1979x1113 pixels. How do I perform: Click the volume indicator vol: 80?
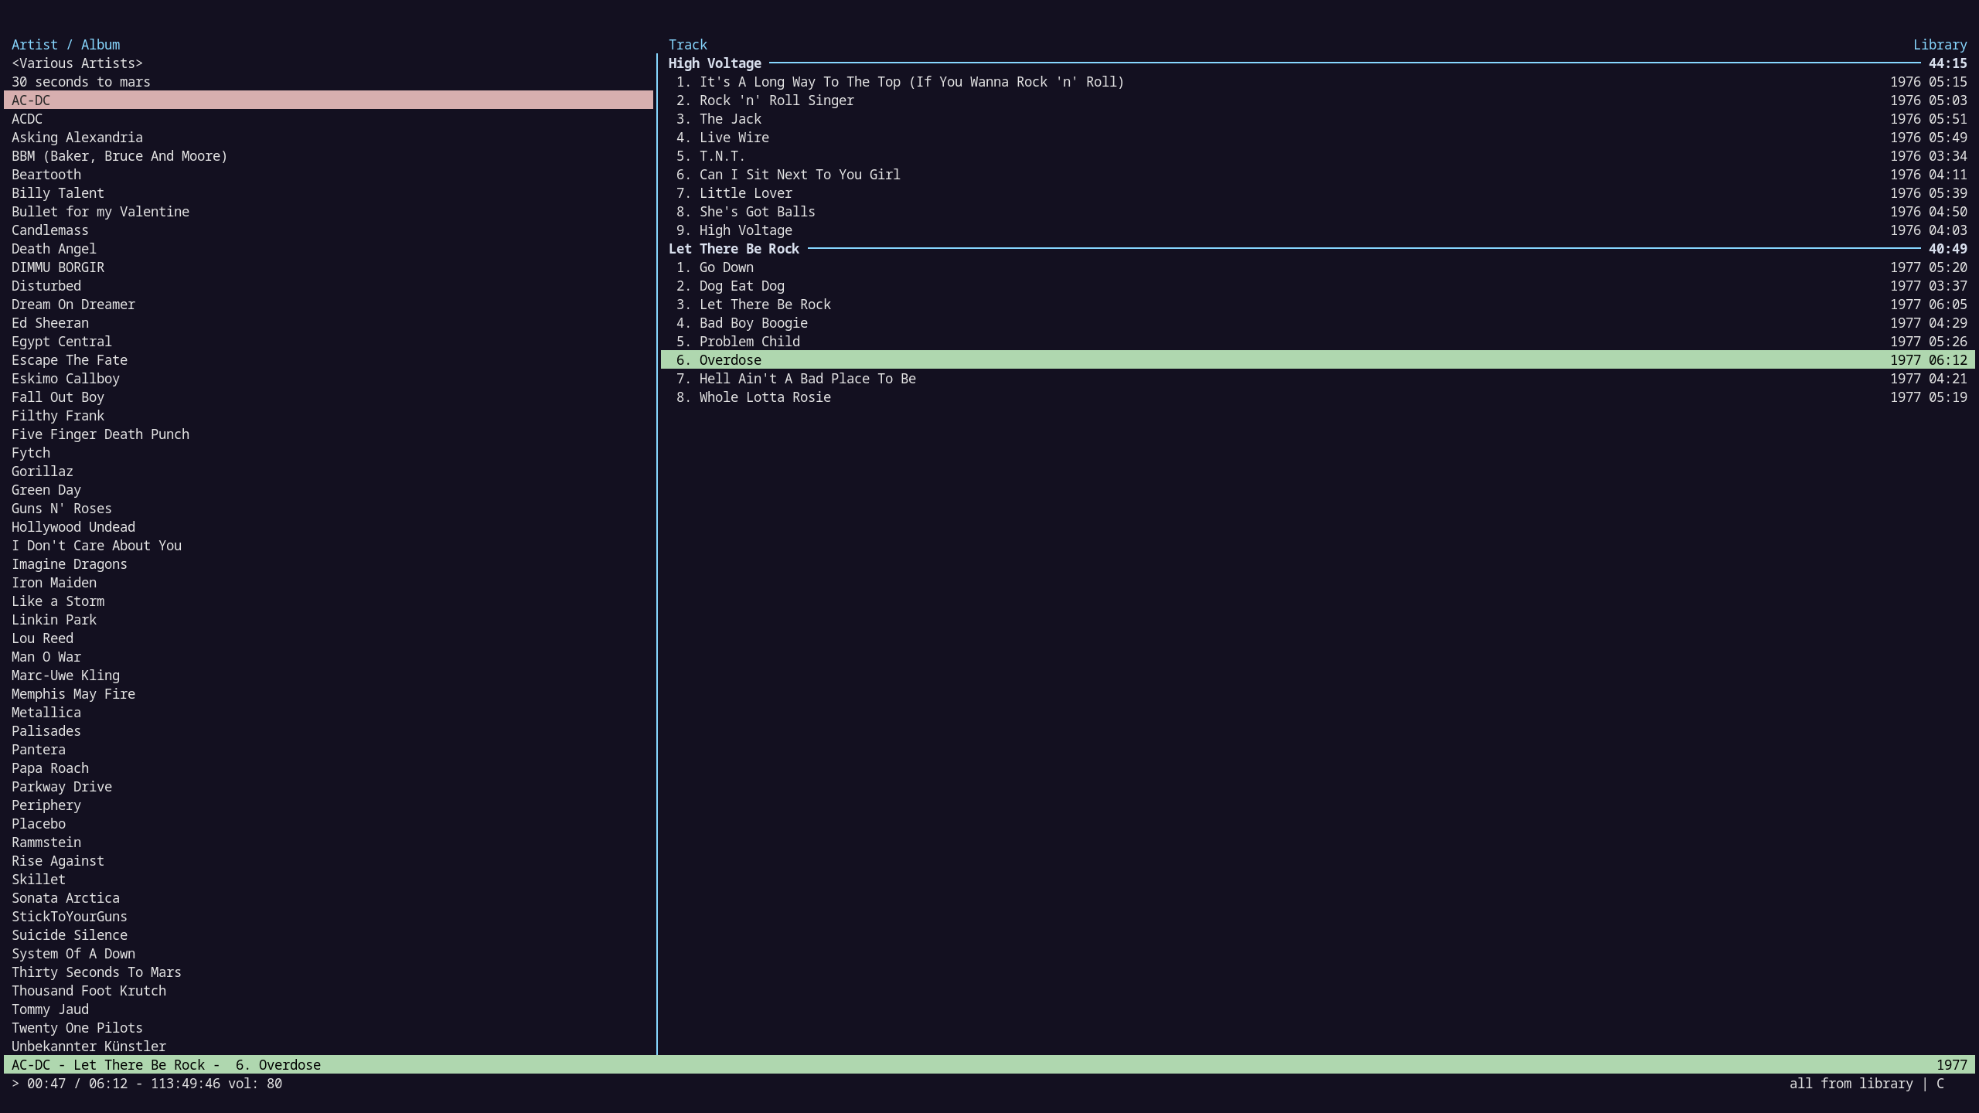(254, 1084)
